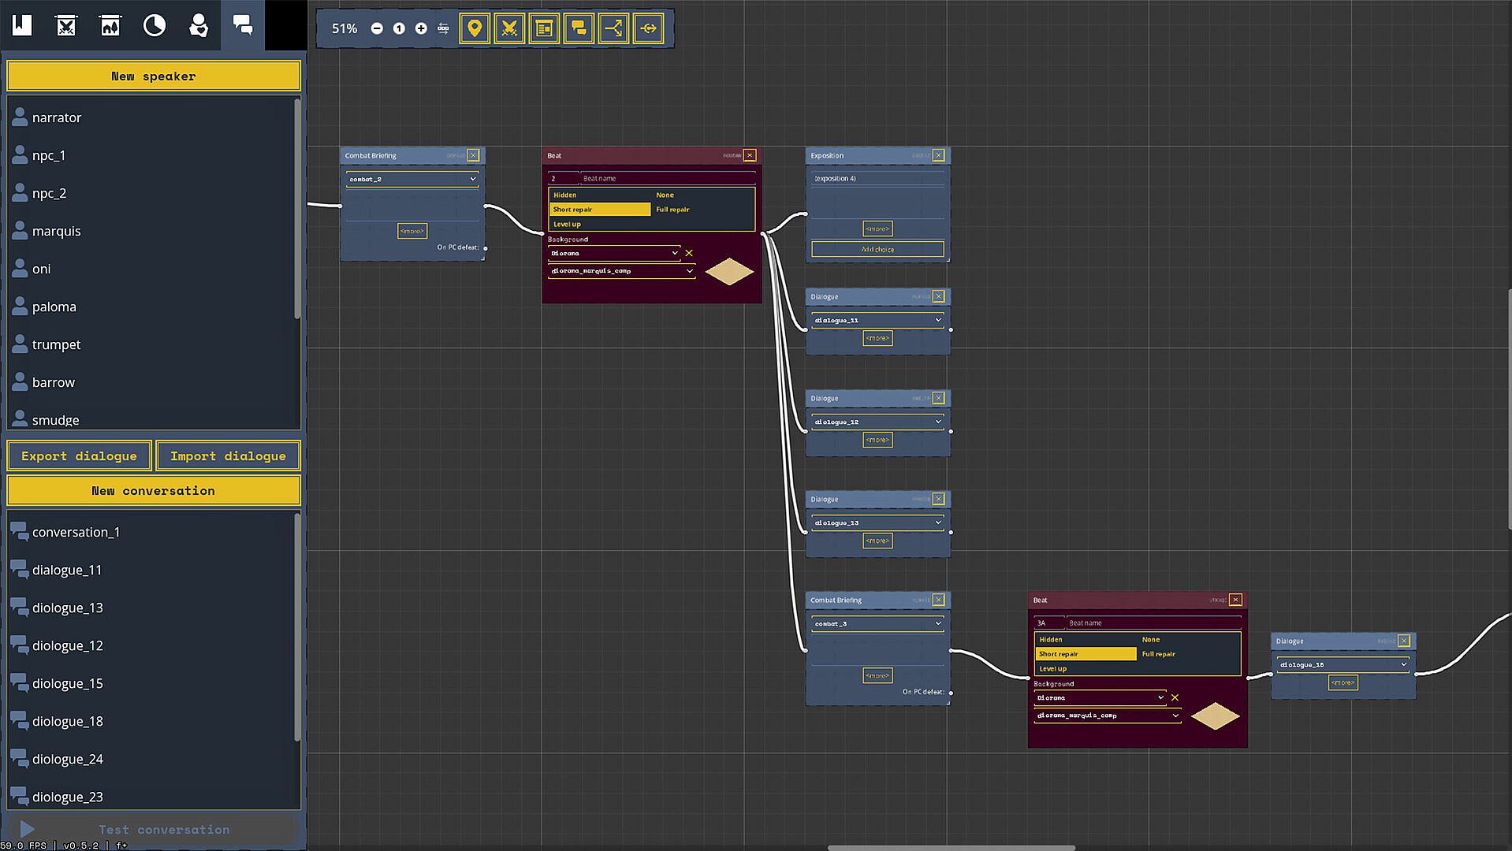The height and width of the screenshot is (851, 1512).
Task: Click Add choice in Exposition node
Action: (877, 249)
